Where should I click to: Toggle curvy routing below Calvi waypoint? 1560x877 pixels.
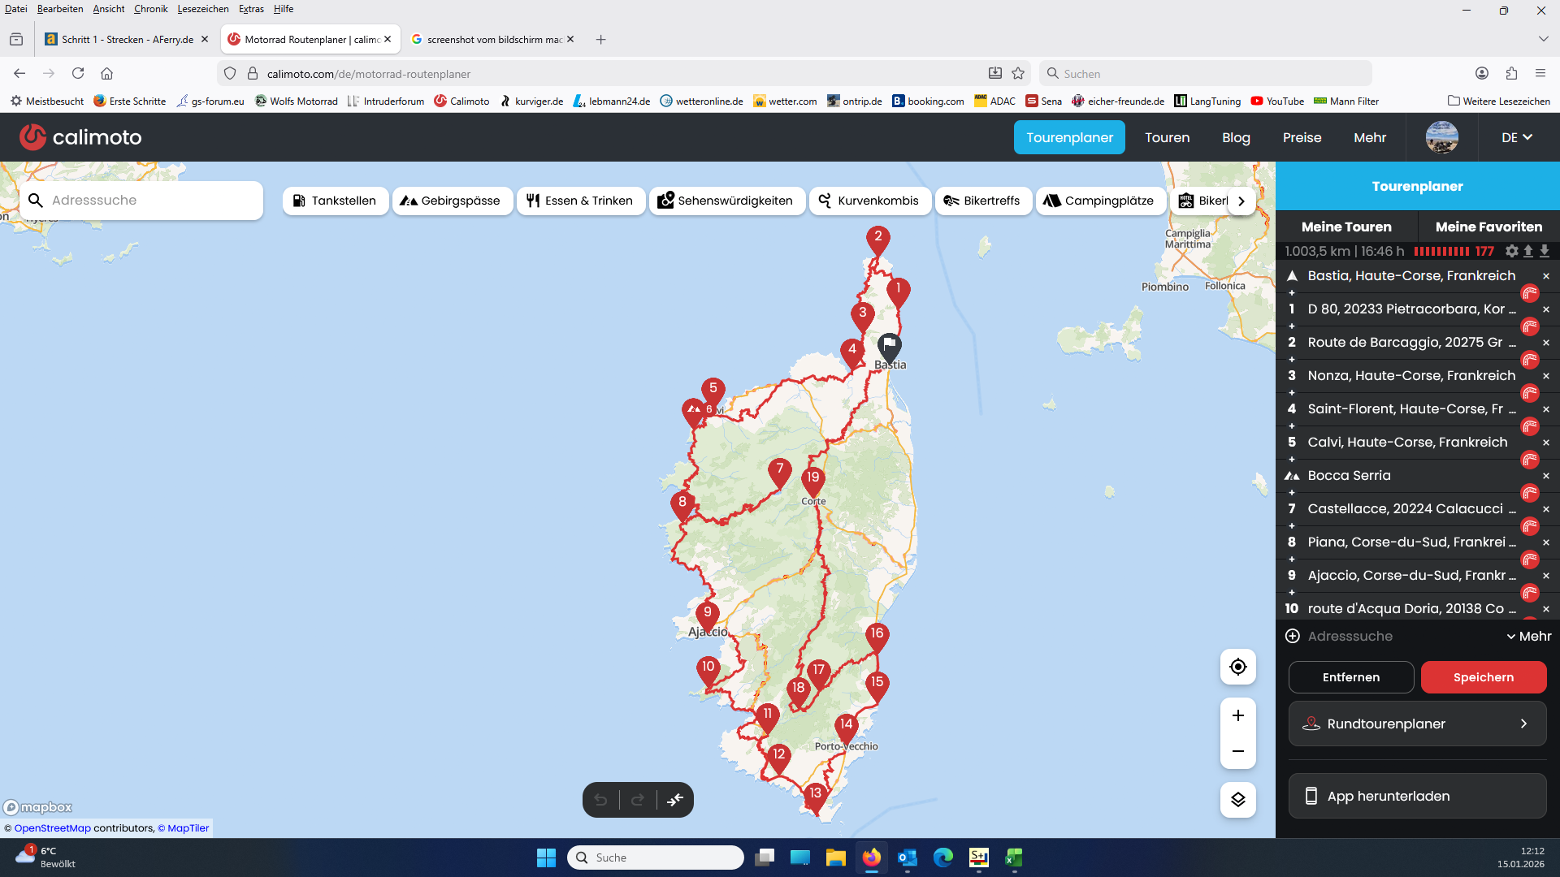1530,460
